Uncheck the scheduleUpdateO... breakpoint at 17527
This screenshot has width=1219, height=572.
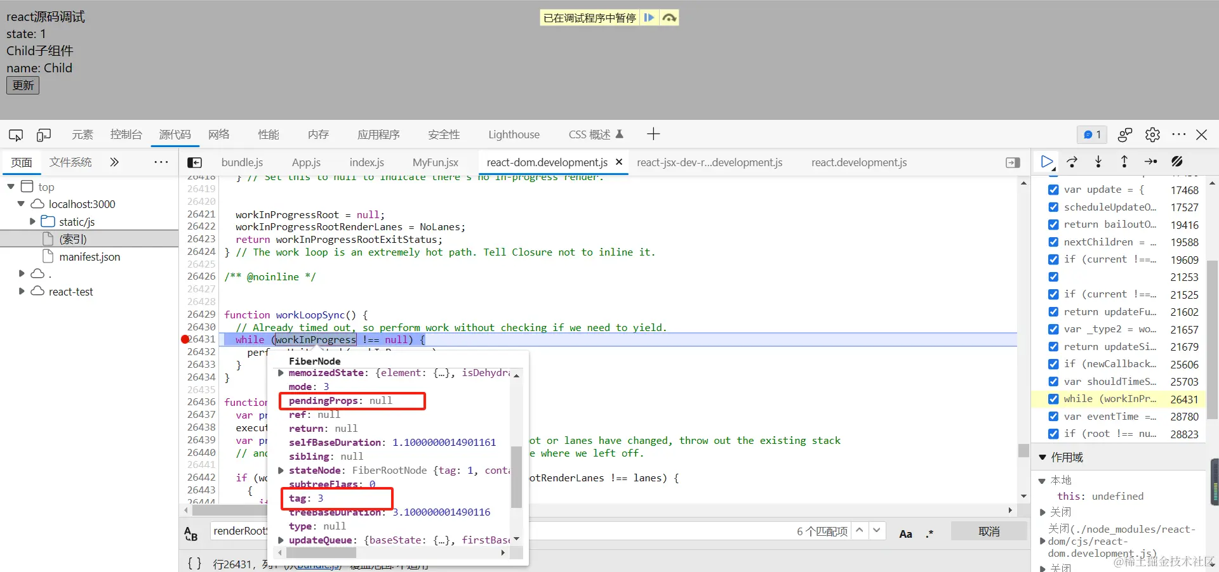point(1053,207)
